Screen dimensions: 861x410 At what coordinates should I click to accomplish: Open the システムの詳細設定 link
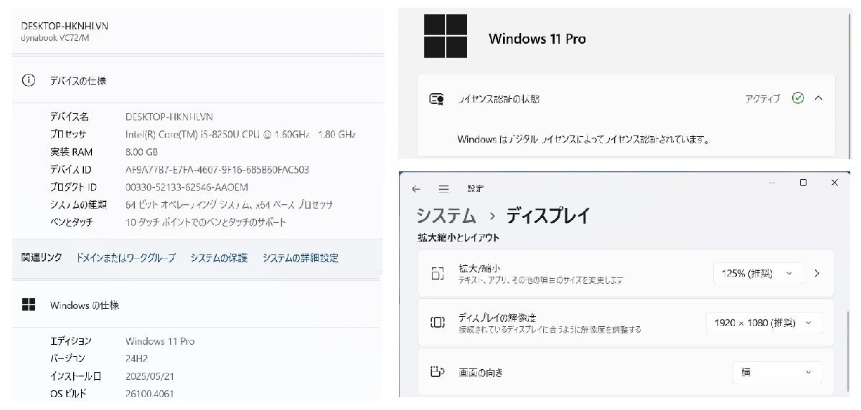(x=300, y=258)
